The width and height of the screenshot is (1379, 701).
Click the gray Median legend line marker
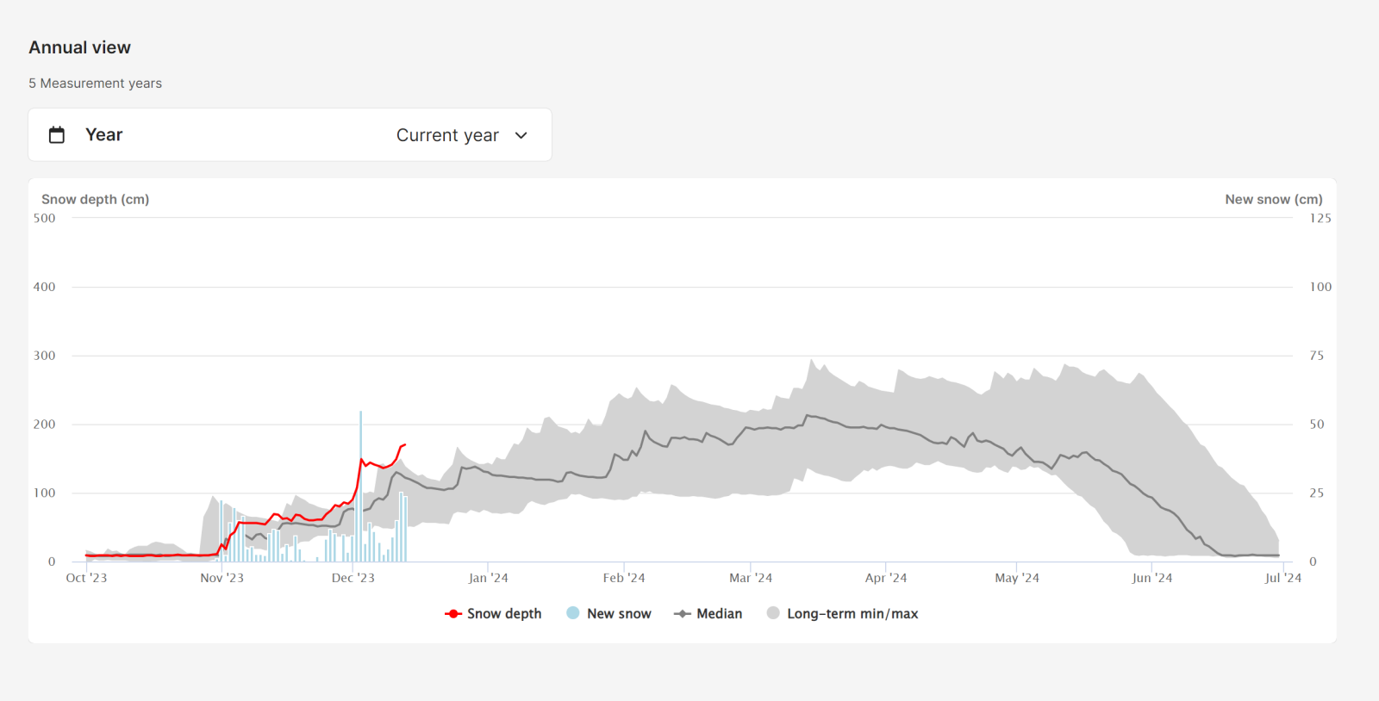pyautogui.click(x=683, y=614)
